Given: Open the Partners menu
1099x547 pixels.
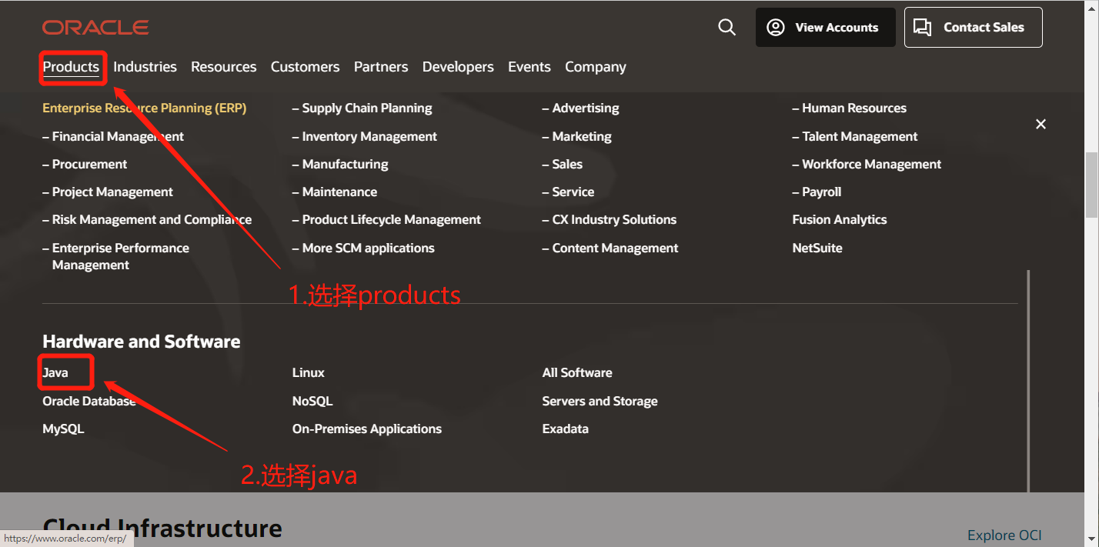Looking at the screenshot, I should 381,67.
